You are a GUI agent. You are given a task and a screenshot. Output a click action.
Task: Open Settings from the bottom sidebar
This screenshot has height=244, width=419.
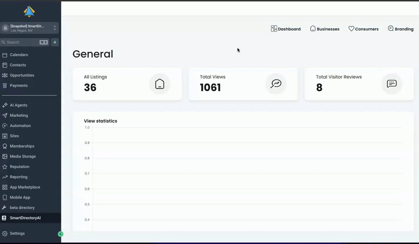pyautogui.click(x=17, y=233)
